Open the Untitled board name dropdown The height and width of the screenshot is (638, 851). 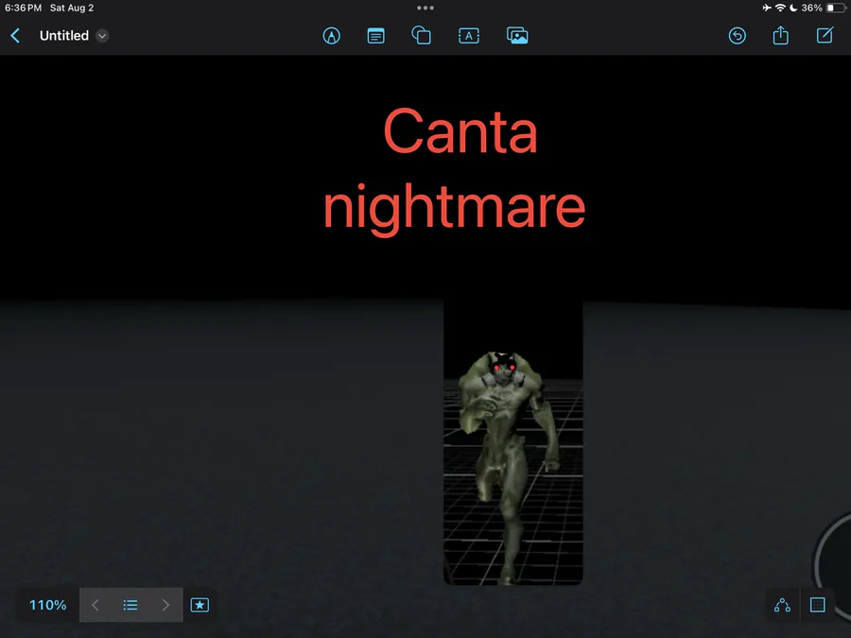(101, 36)
